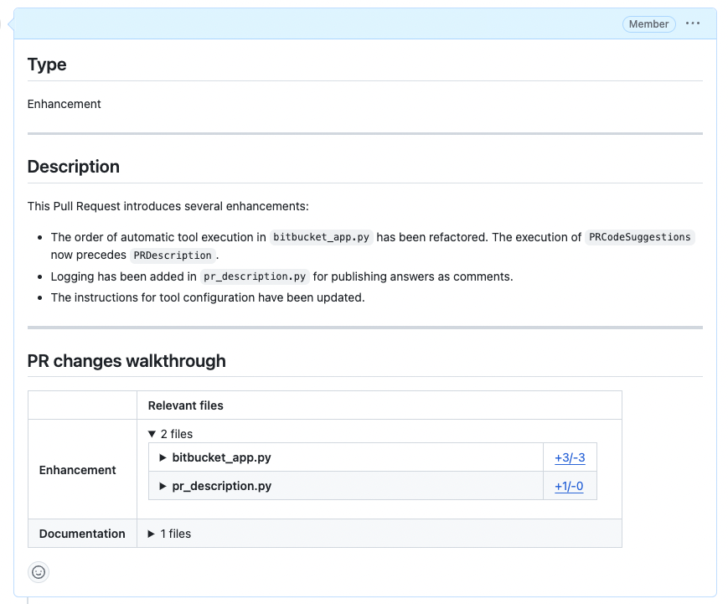Click the bitbucket_app.py inline code text
The image size is (728, 604).
[x=322, y=237]
